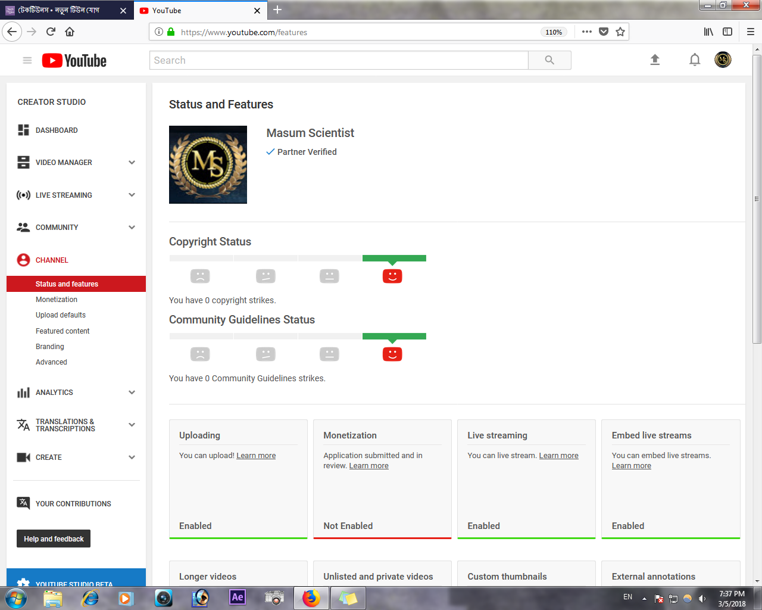Click Learn more under Monetization
Viewport: 762px width, 610px height.
point(368,466)
